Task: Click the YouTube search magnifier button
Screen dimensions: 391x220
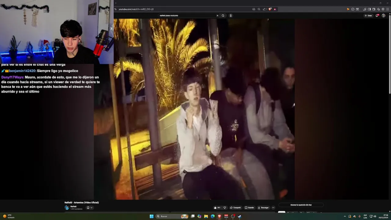Action: tap(223, 16)
